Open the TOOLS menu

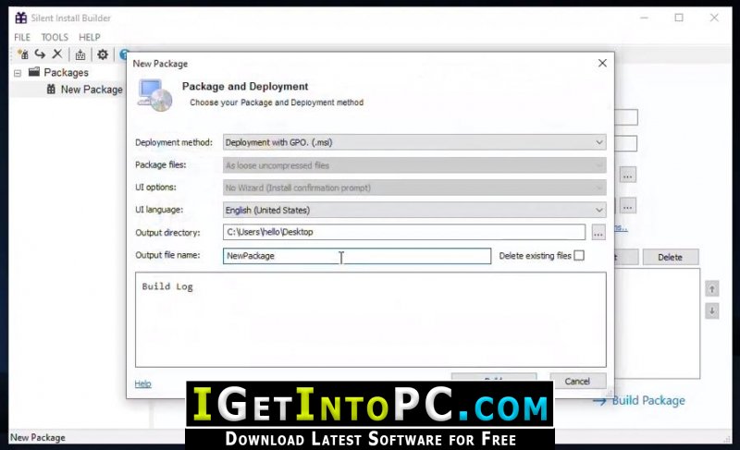[55, 37]
